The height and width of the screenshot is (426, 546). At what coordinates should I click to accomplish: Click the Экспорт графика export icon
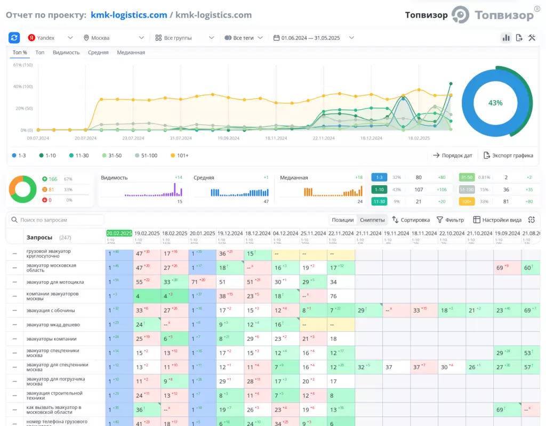pyautogui.click(x=487, y=155)
